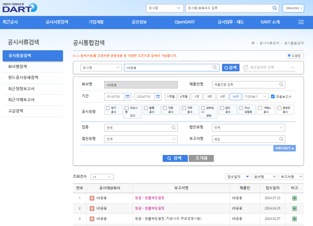This screenshot has height=226, width=313.
Task: Open the 회사명 search type dropdown in search box
Action: [101, 68]
